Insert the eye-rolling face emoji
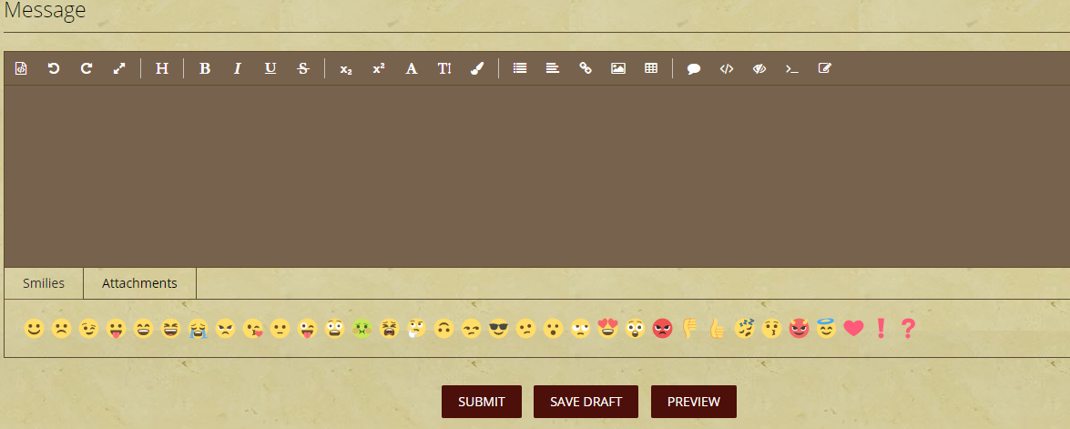Viewport: 1070px width, 429px height. [581, 329]
